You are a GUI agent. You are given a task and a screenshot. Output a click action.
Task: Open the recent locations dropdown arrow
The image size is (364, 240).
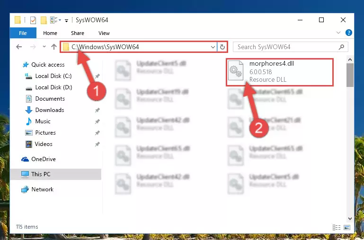tap(44, 47)
